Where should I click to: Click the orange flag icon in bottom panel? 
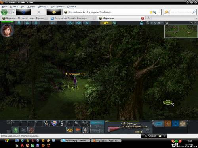click(x=78, y=130)
